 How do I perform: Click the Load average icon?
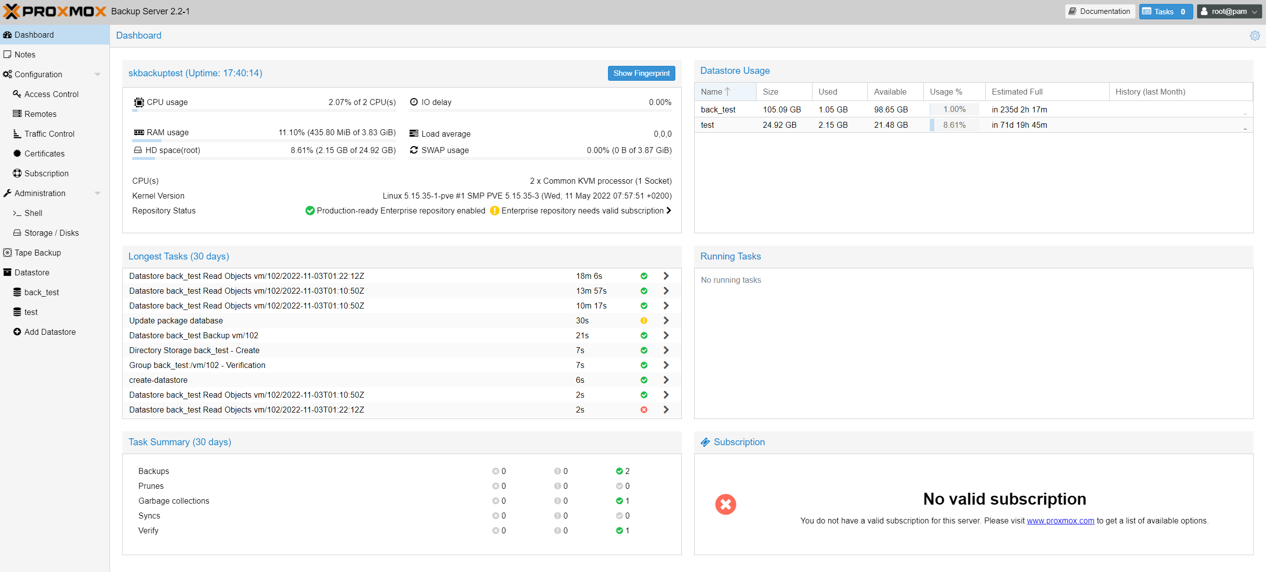(x=414, y=134)
